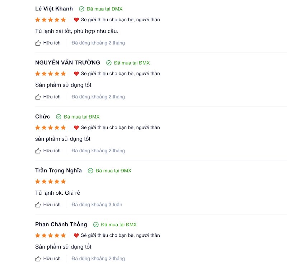
Task: Click red heart icon in Phan Chánh Thống's review
Action: tap(76, 235)
